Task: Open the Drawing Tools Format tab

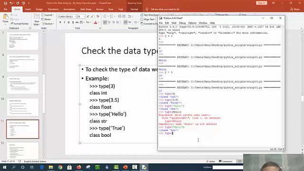Action: pyautogui.click(x=134, y=9)
